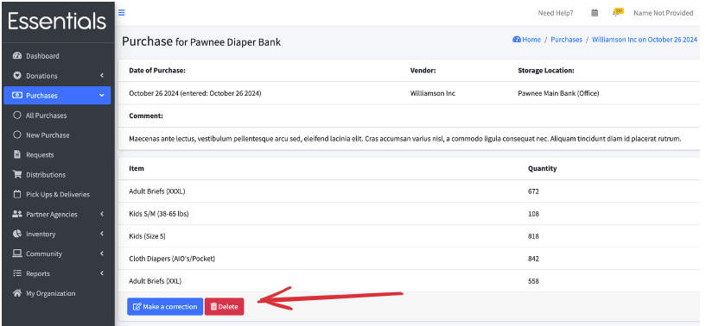The height and width of the screenshot is (326, 706).
Task: Click the My Organization house icon
Action: point(17,293)
